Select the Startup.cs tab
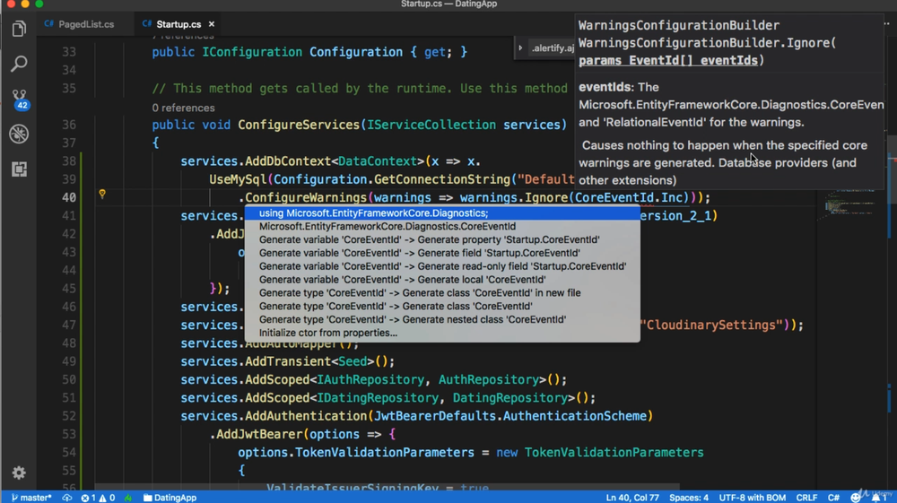Viewport: 897px width, 503px height. [x=178, y=24]
